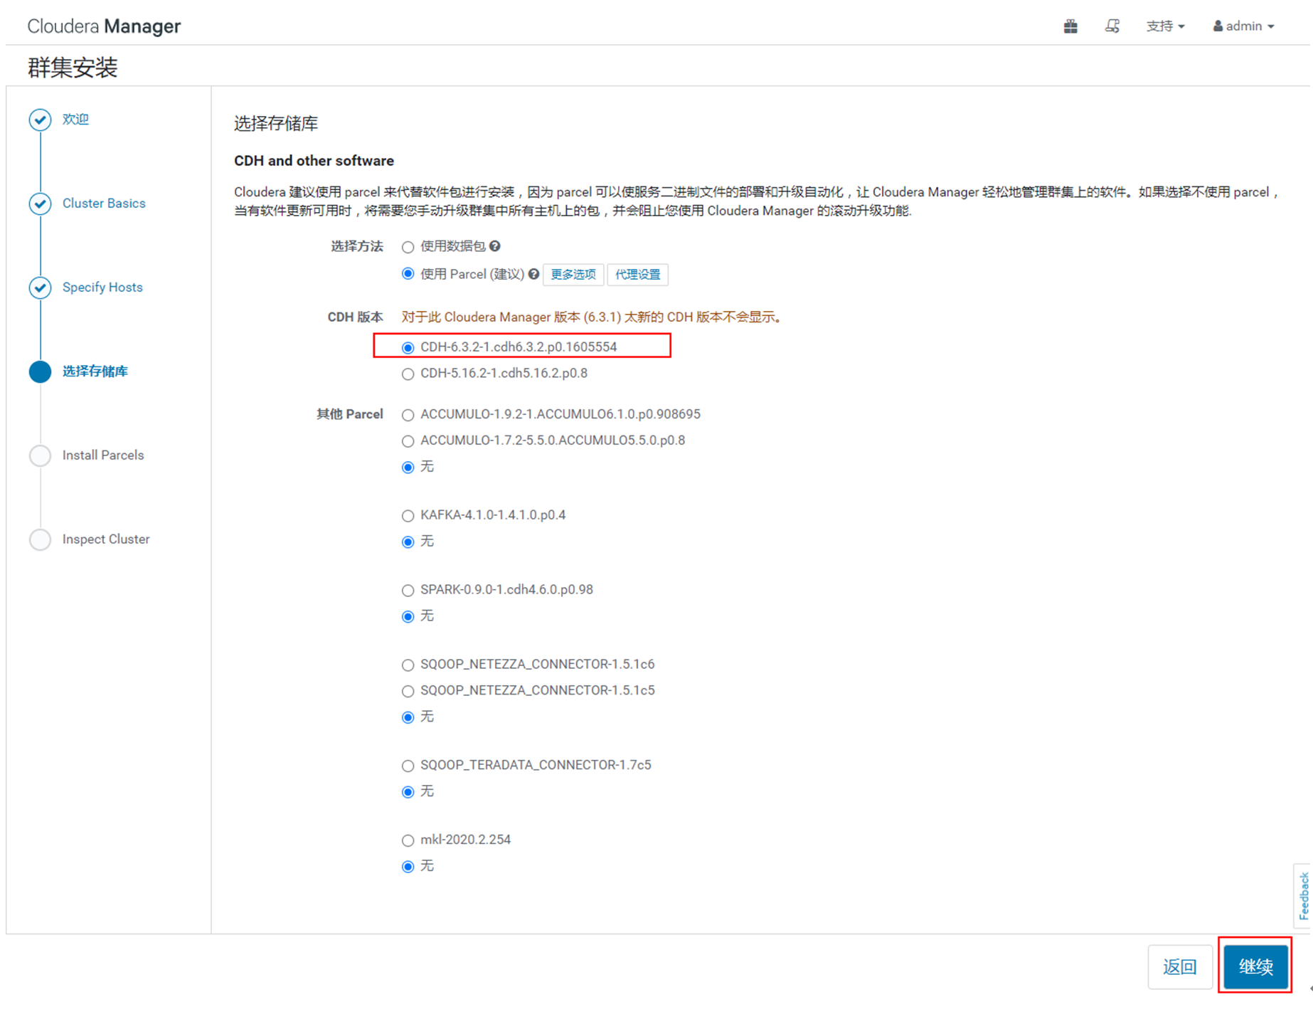Select mkl-2020.2.254 parcel
This screenshot has width=1313, height=1014.
tap(408, 840)
